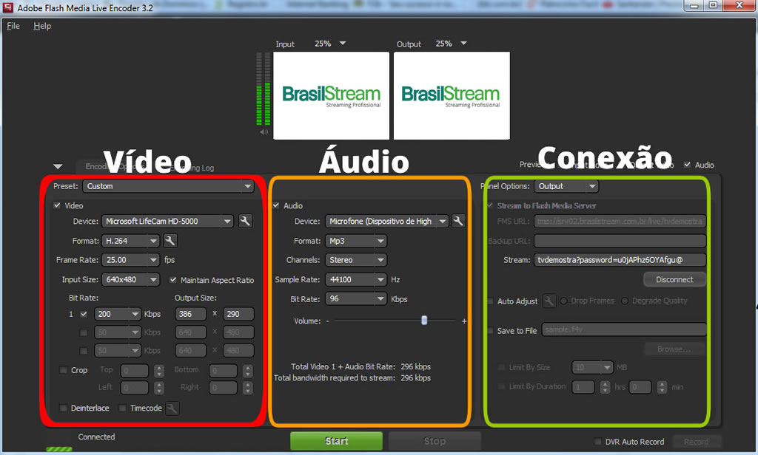Switch to the Encoding Log tab
Image resolution: width=758 pixels, height=455 pixels.
click(x=193, y=168)
